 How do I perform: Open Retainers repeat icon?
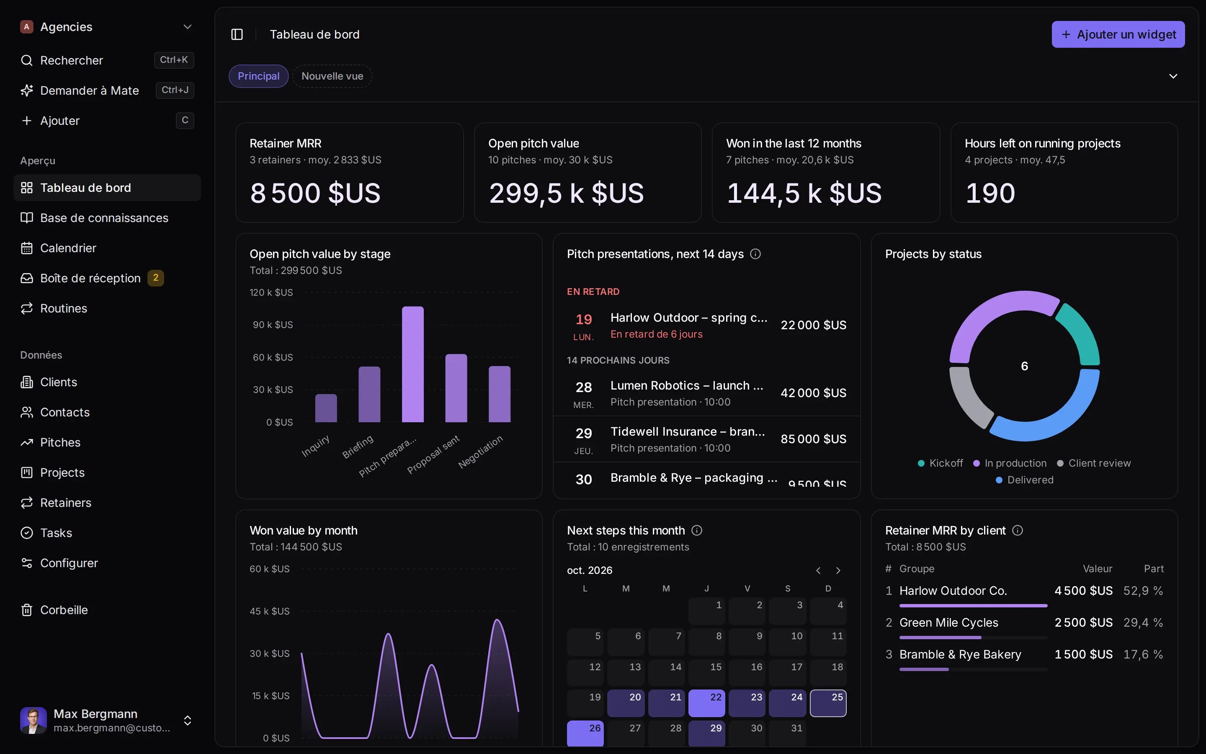click(x=26, y=503)
